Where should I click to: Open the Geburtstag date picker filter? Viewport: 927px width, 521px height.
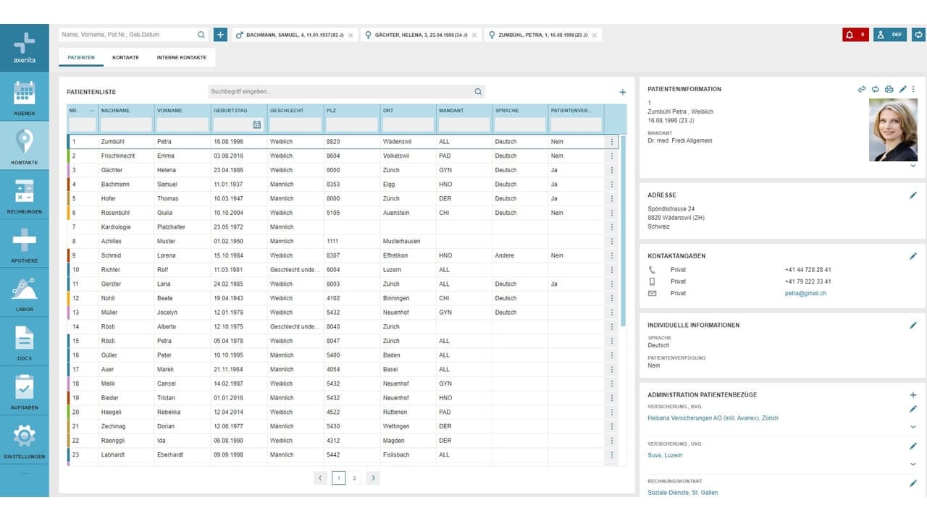tap(256, 124)
